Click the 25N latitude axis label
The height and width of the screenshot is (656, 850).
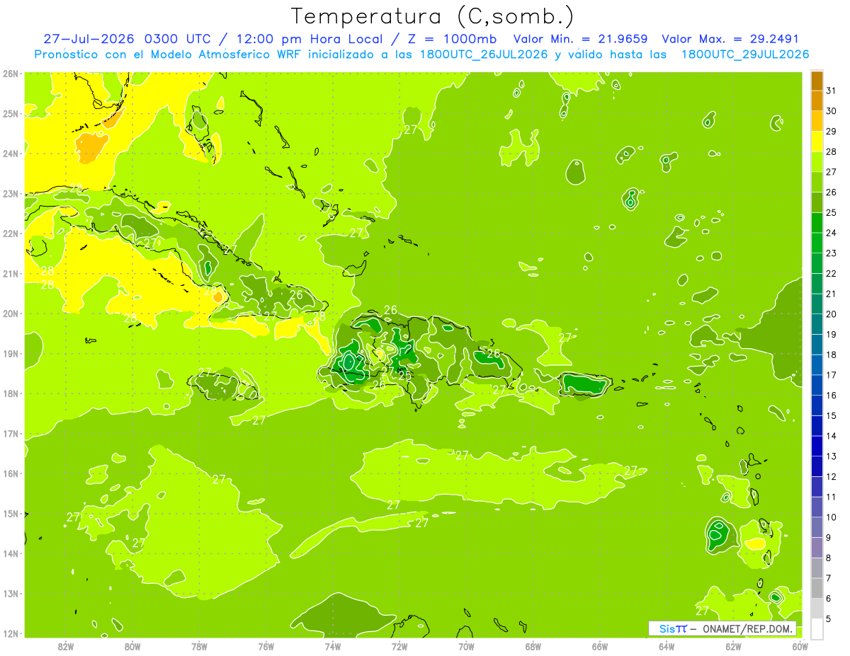10,114
